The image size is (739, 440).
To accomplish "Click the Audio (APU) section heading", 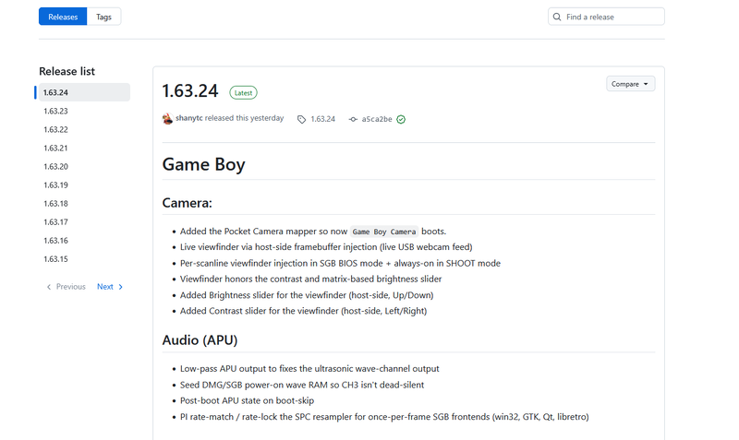I will [x=200, y=340].
